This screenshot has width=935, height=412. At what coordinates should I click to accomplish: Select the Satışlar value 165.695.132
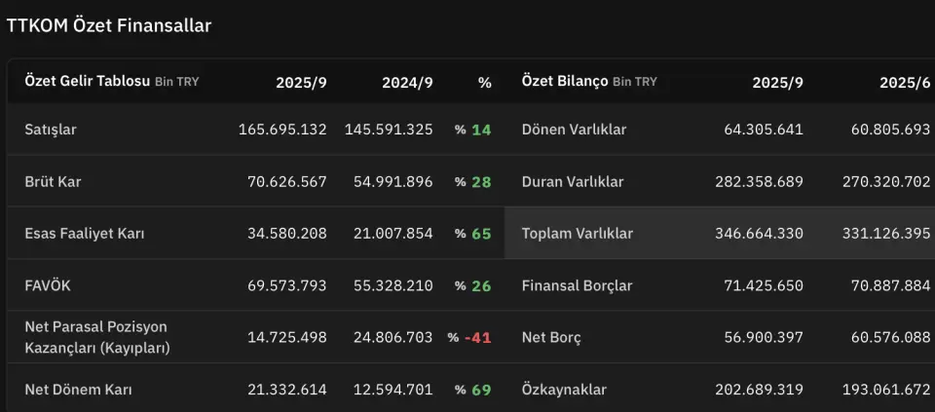(x=282, y=130)
